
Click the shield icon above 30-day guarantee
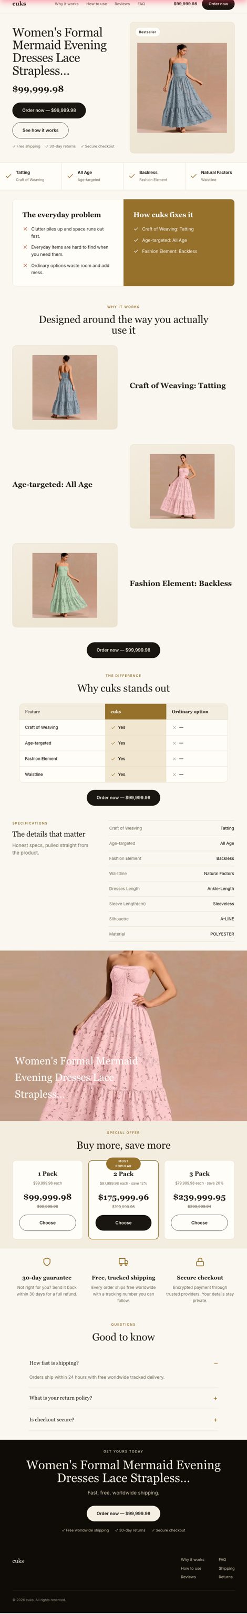coord(47,1261)
